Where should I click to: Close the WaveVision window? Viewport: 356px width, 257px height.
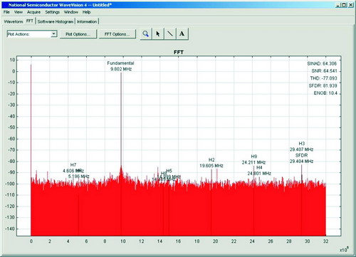point(350,5)
